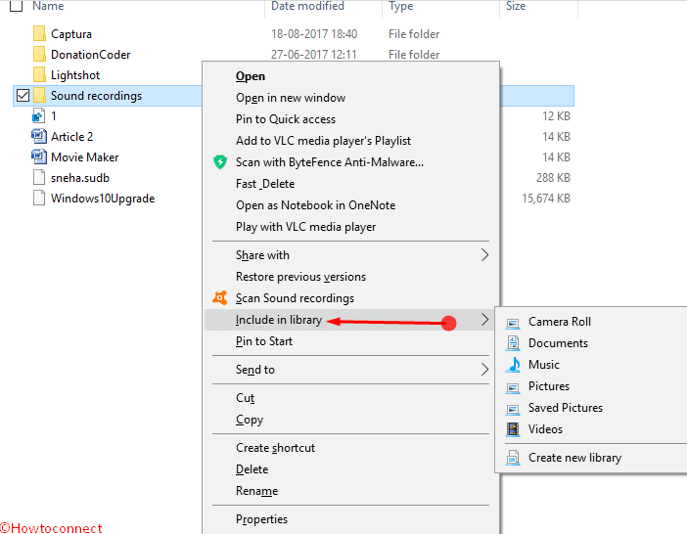Select the DonationCoder folder name

click(x=91, y=55)
